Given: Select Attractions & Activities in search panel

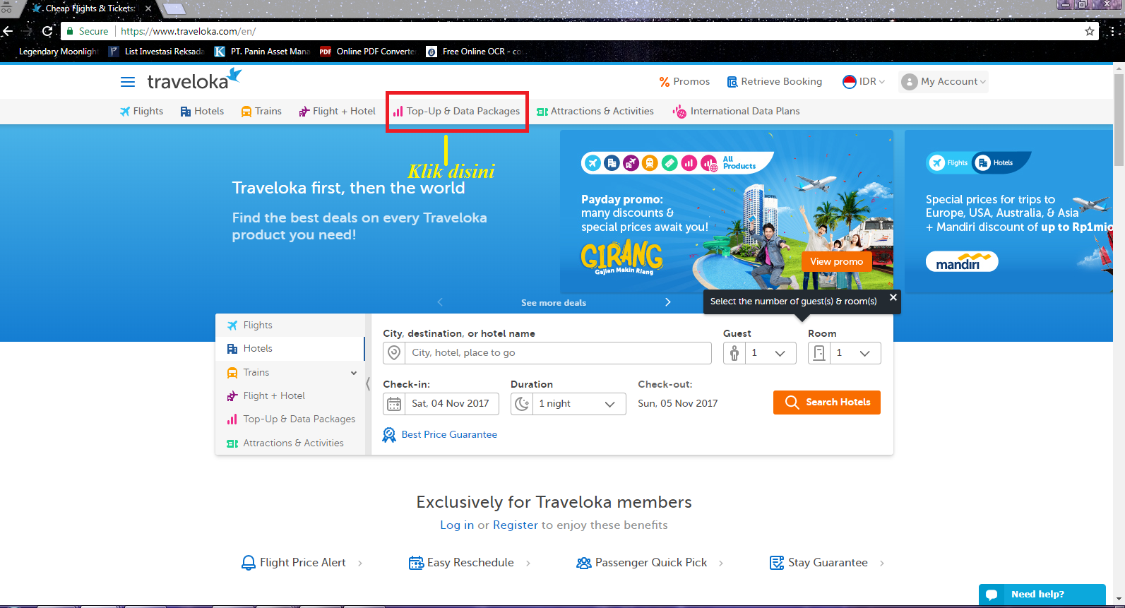Looking at the screenshot, I should (290, 443).
